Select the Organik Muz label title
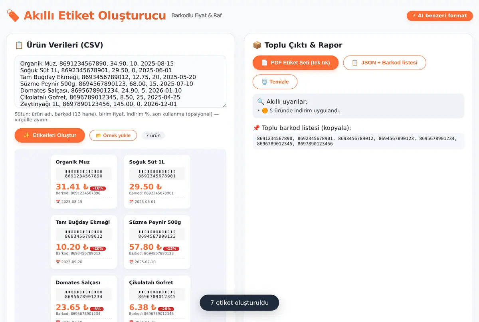 click(73, 162)
